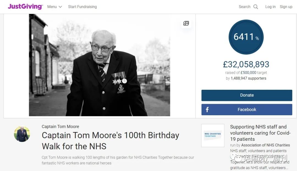Open the photo gallery icon
Viewport: 297px width, 171px height.
click(x=186, y=23)
